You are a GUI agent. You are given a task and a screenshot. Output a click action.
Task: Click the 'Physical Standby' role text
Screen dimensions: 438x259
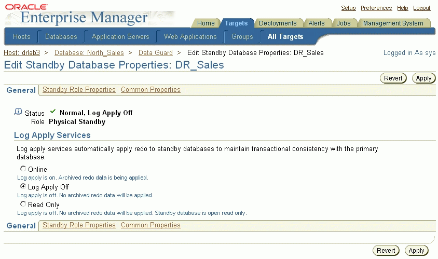point(77,122)
